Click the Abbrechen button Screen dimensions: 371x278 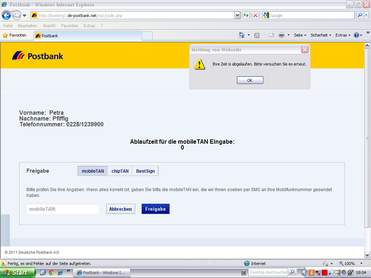click(x=120, y=209)
